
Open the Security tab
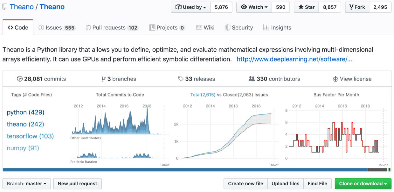pos(239,28)
